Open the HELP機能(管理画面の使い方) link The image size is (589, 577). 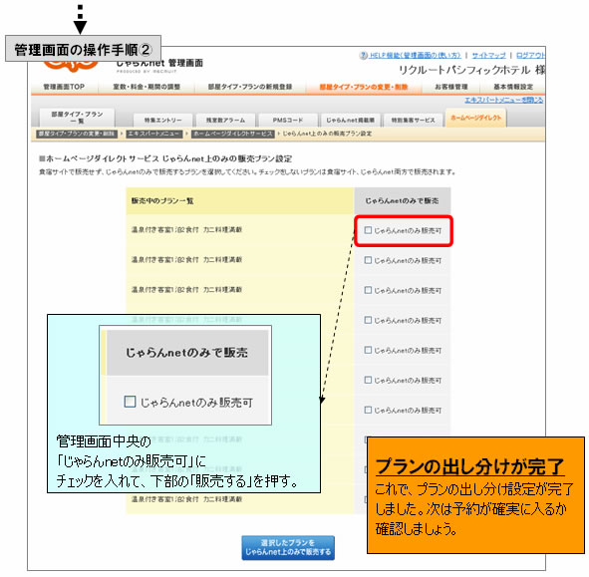click(x=415, y=55)
